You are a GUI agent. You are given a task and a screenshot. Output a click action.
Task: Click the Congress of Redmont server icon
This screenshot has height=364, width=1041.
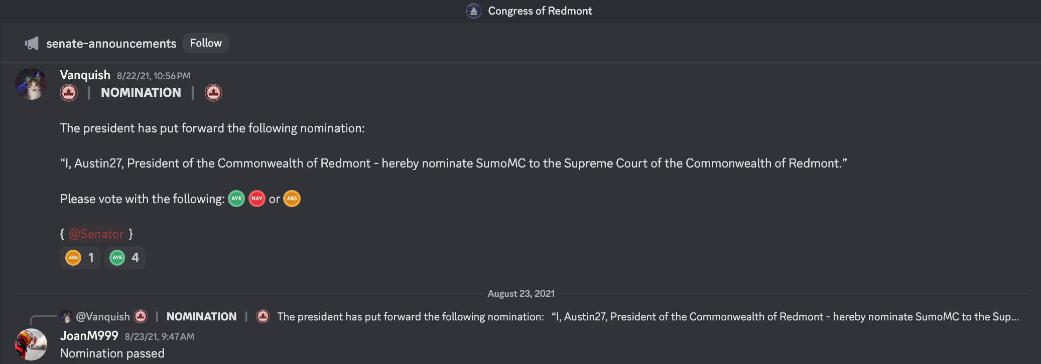pyautogui.click(x=473, y=11)
